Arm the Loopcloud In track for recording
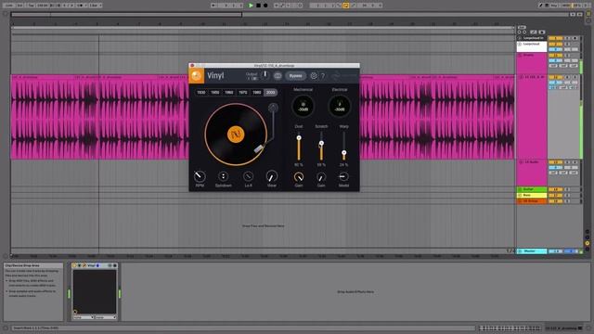 point(575,38)
